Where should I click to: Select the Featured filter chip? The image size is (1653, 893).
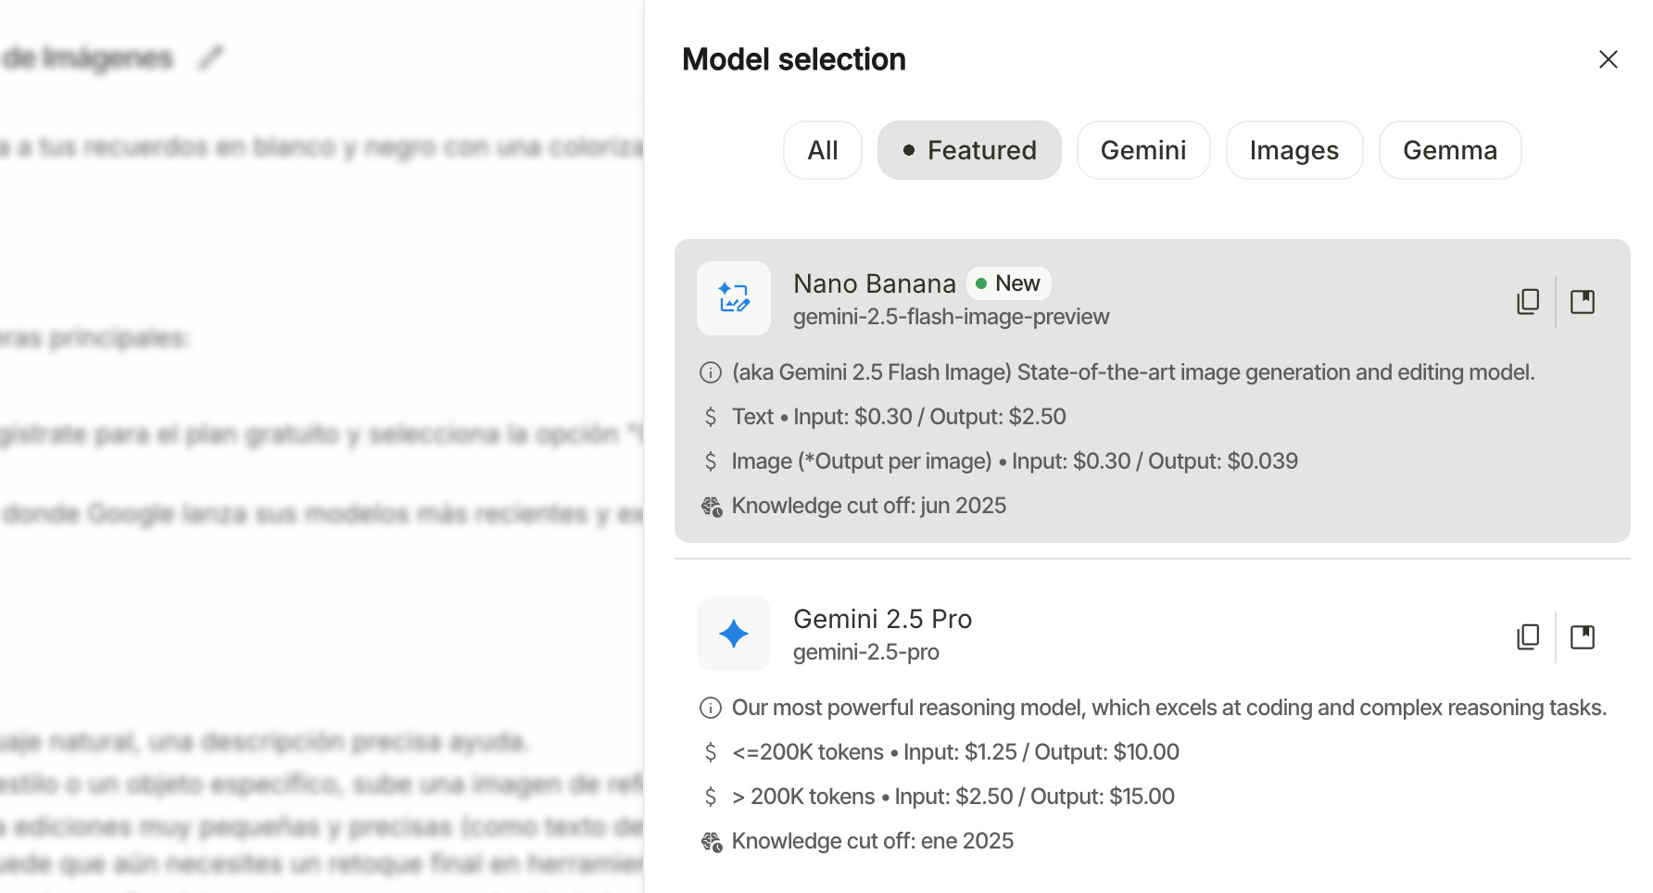pos(969,150)
